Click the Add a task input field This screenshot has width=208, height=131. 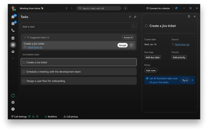point(76,27)
